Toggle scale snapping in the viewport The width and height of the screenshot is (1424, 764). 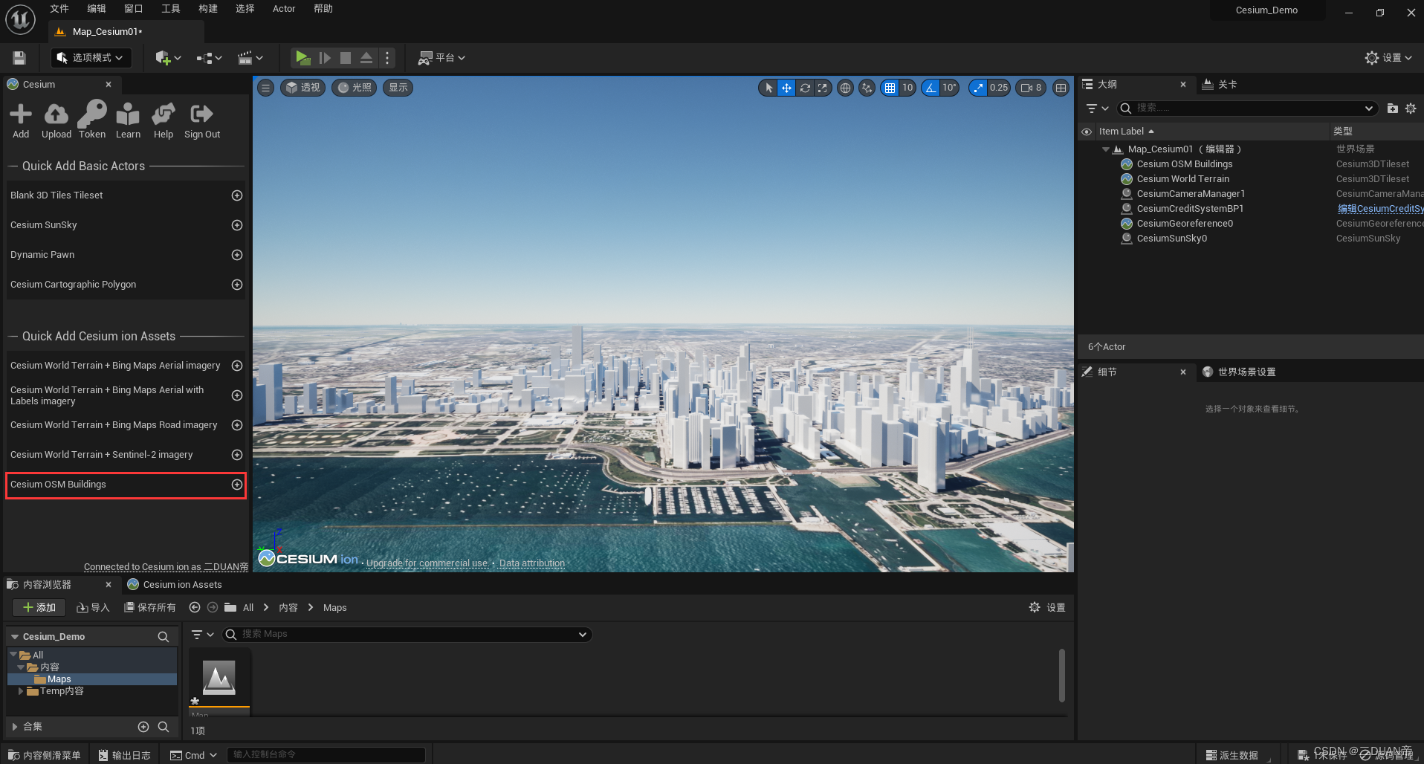(x=978, y=88)
